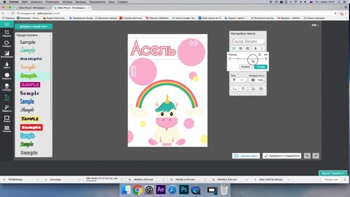Open the Frames (Рамки) tool

(7, 119)
